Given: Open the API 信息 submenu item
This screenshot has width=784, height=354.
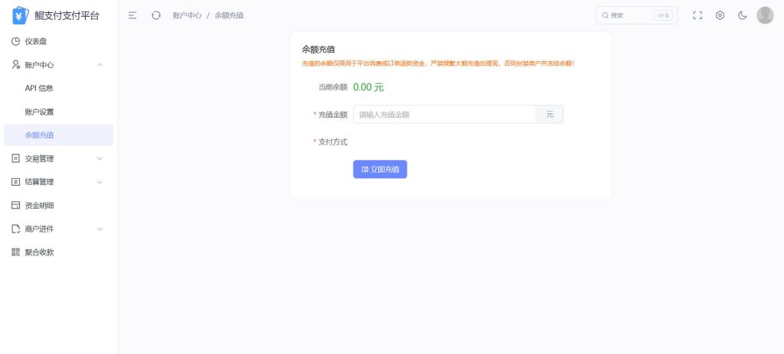Looking at the screenshot, I should (x=58, y=89).
